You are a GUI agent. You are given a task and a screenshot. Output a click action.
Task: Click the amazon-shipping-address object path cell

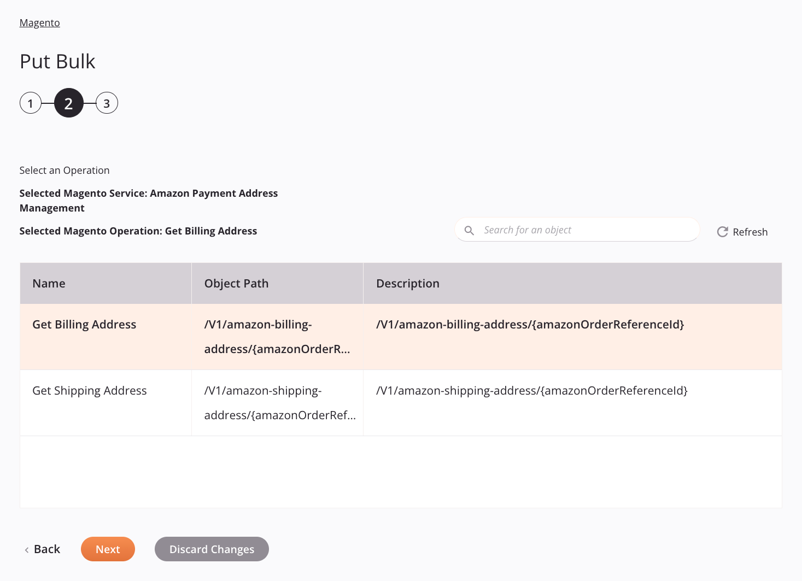pyautogui.click(x=277, y=403)
